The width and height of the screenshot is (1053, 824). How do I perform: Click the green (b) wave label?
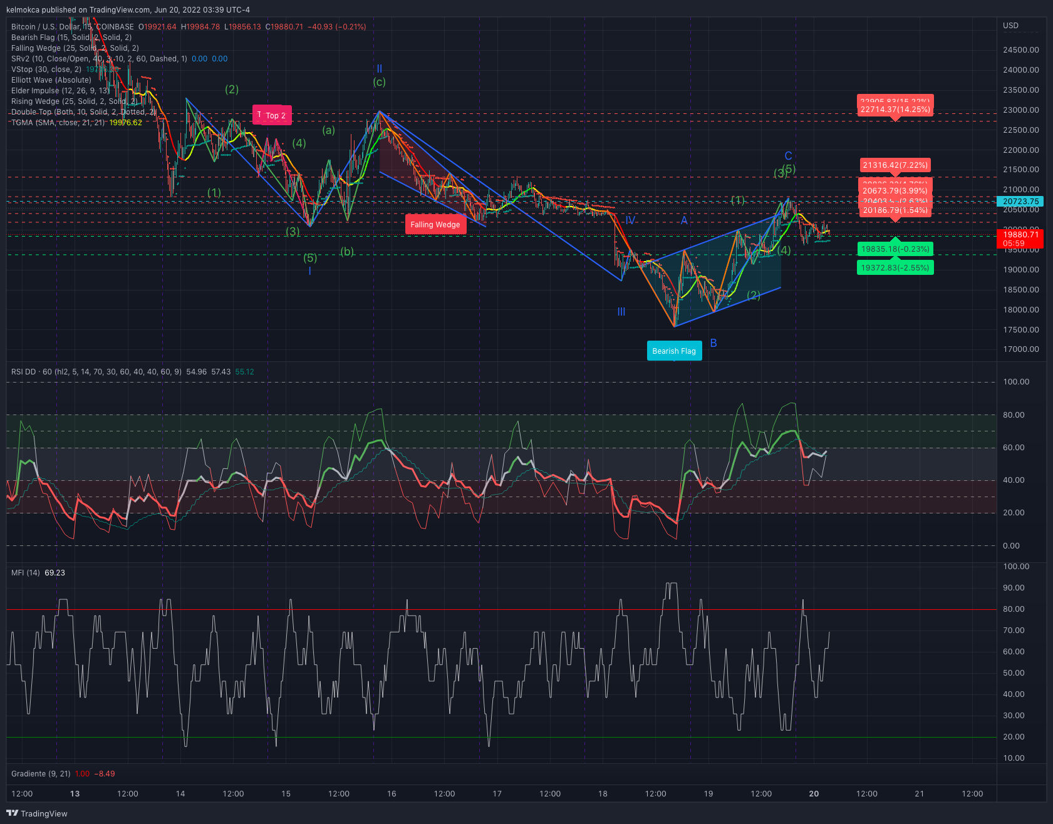click(347, 252)
